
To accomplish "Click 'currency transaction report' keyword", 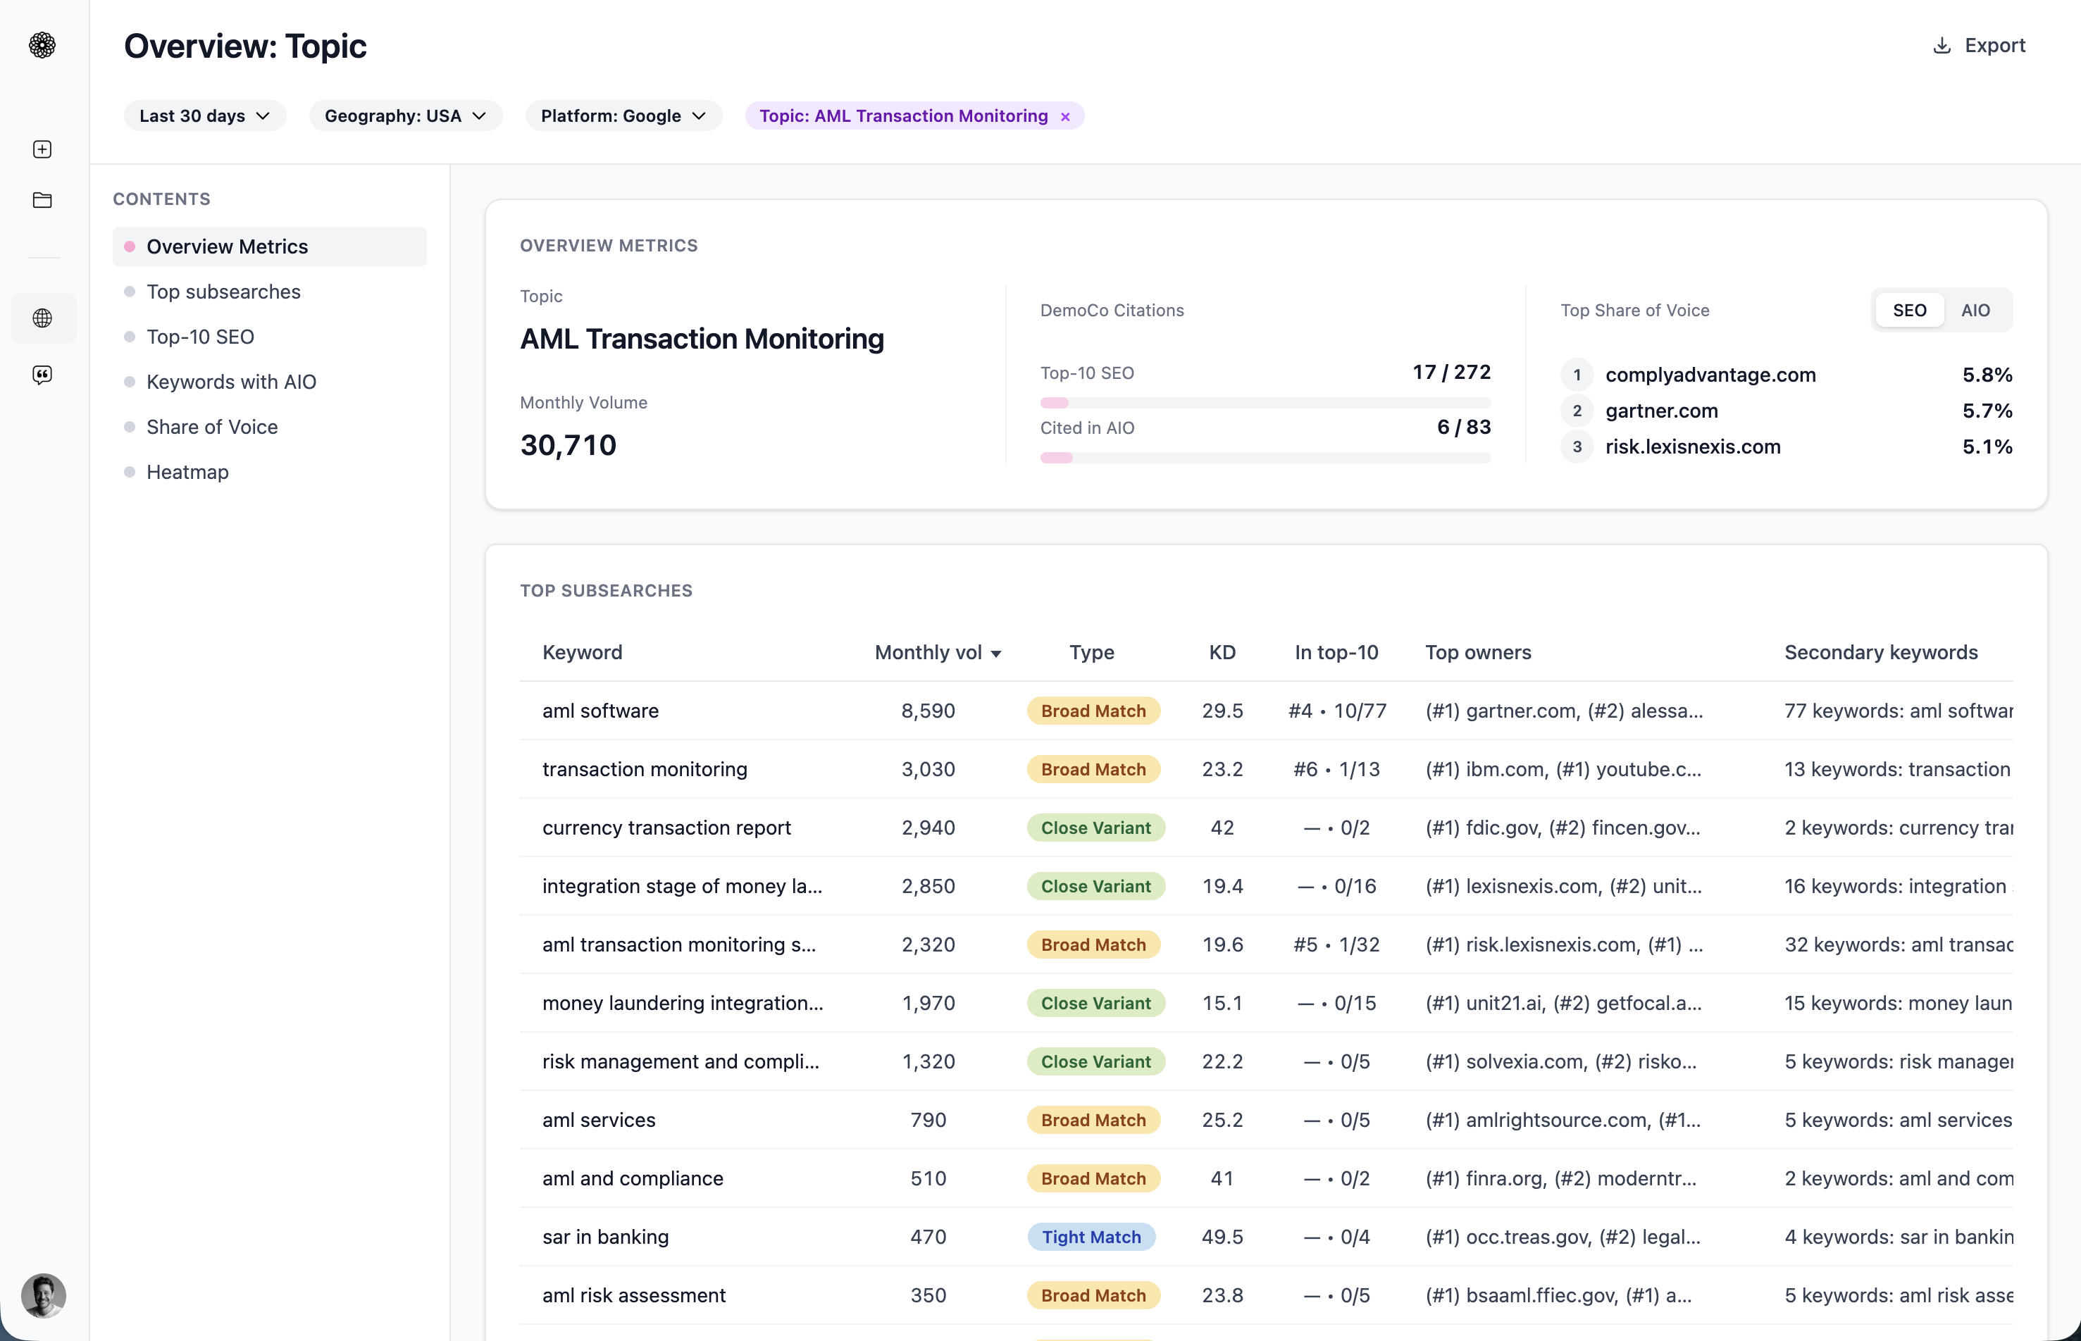I will coord(666,828).
